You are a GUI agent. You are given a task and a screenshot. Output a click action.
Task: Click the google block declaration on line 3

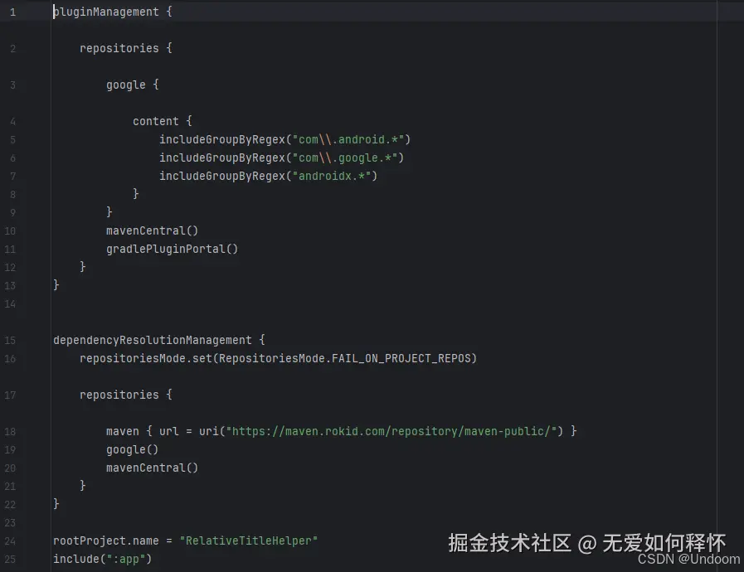click(125, 85)
